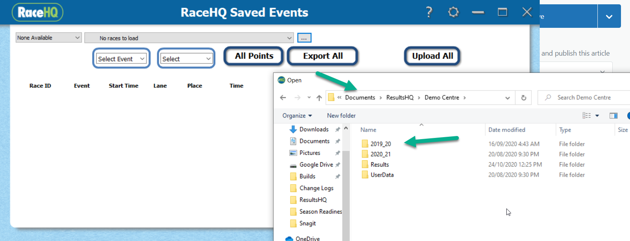
Task: Select Change Logs in navigation pane
Action: point(316,188)
